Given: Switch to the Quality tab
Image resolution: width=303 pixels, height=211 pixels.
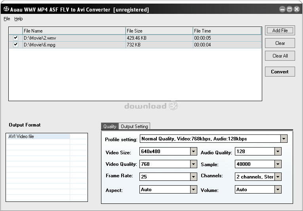Looking at the screenshot, I should pos(110,127).
